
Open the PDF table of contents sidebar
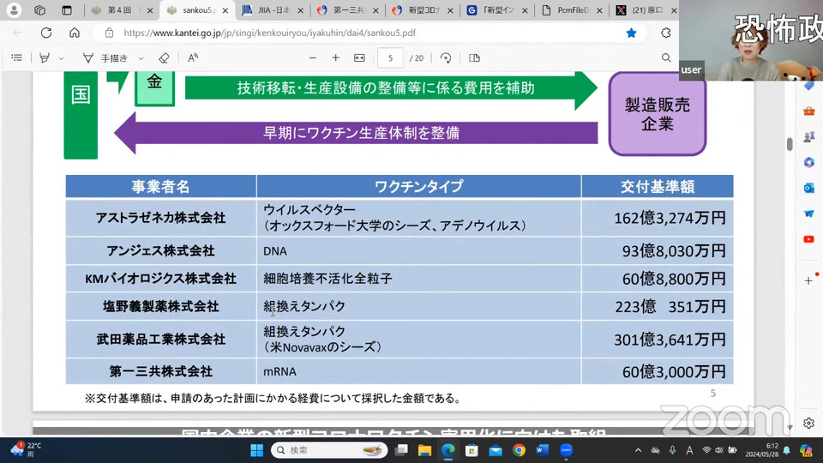click(17, 57)
